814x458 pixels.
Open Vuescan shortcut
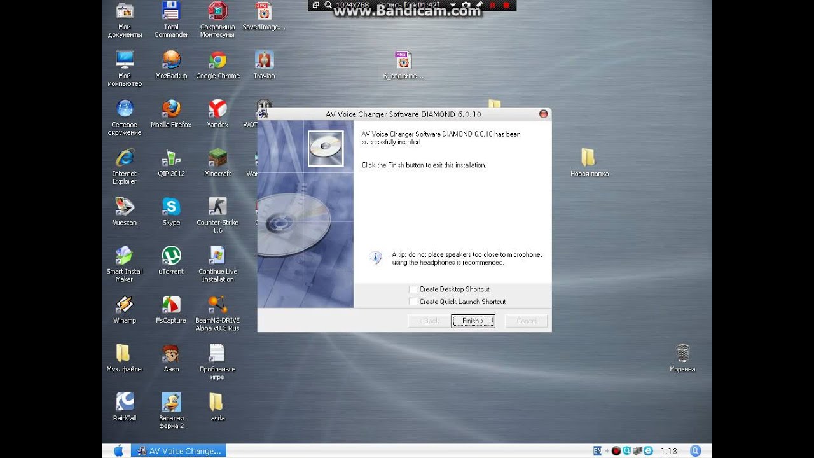(125, 212)
